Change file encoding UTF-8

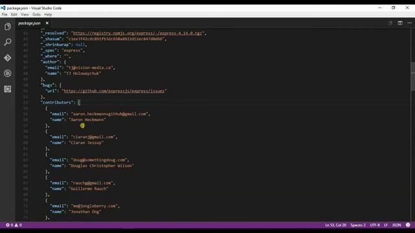(375, 225)
